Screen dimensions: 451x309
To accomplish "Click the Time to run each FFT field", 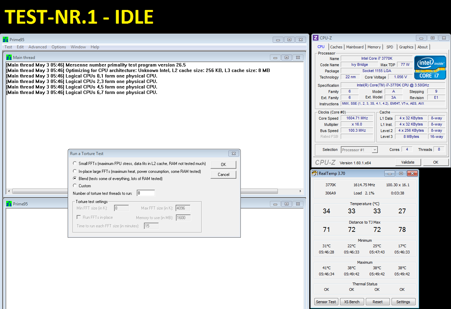I will (x=151, y=226).
